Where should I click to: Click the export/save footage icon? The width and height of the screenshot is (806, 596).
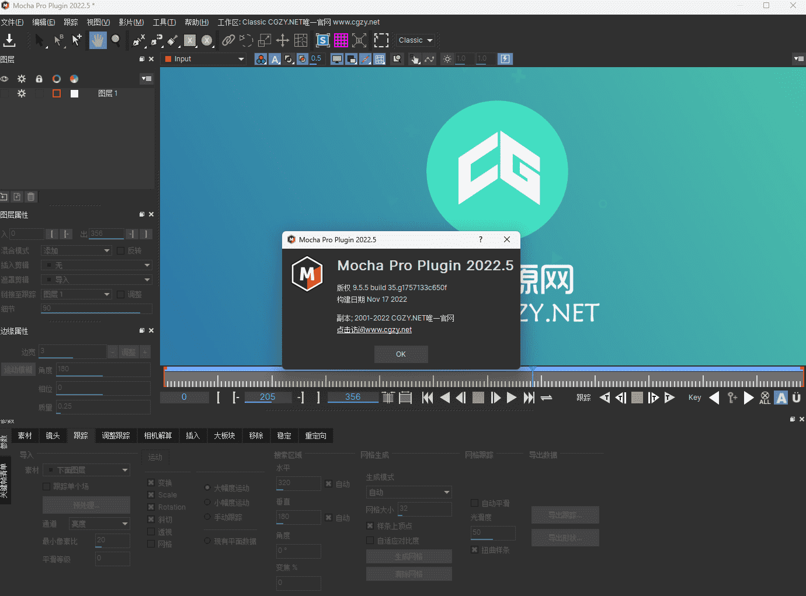[10, 40]
